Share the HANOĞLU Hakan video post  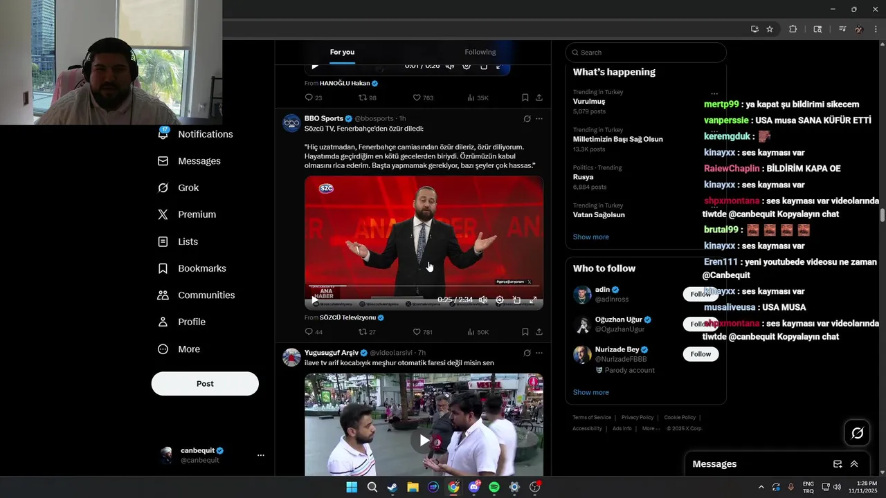[539, 98]
